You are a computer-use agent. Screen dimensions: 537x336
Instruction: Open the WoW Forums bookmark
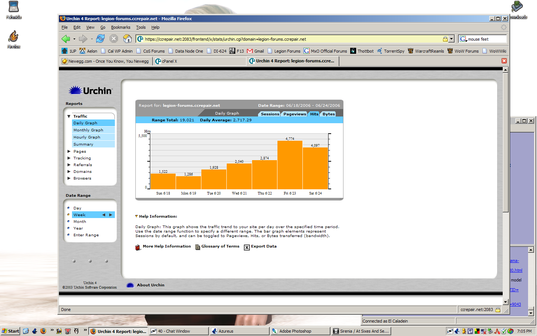tap(463, 51)
